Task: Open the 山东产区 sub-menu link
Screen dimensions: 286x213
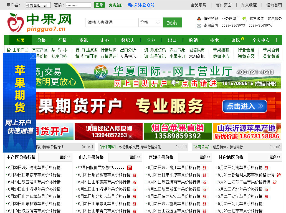Action: point(21,50)
